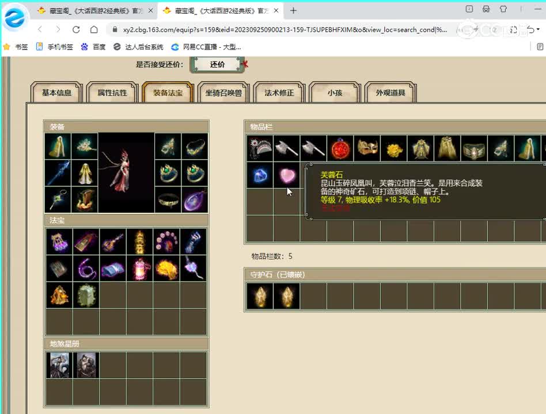Click the phoenix headdress in 物品栏
Image resolution: width=546 pixels, height=414 pixels.
tap(260, 148)
